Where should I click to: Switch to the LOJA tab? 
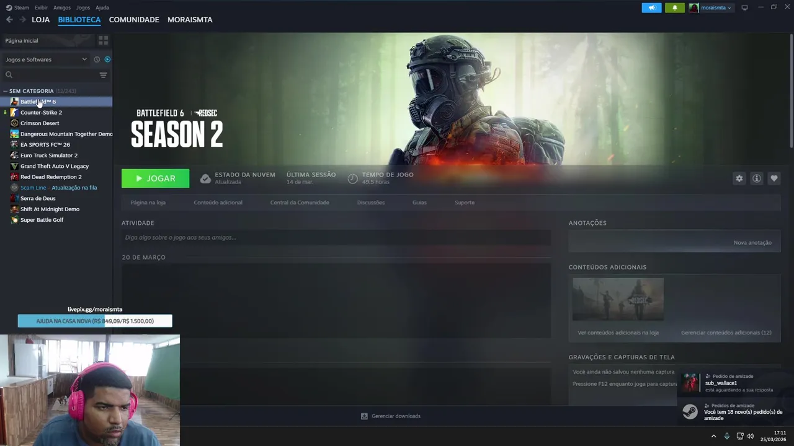pyautogui.click(x=41, y=20)
